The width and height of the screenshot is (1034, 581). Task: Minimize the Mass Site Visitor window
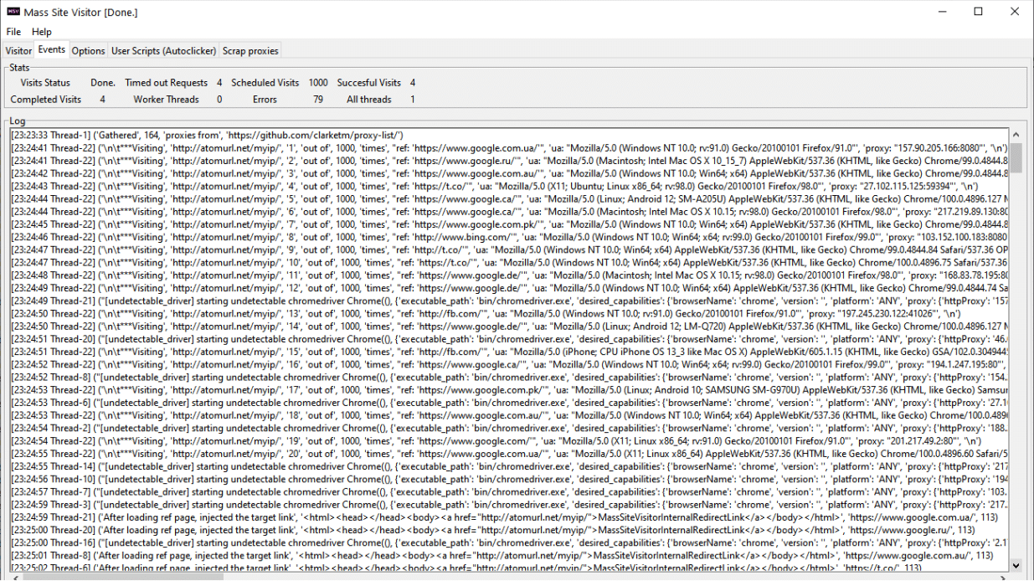(x=939, y=12)
